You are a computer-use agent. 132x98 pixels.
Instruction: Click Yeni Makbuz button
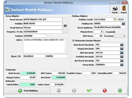(27, 91)
